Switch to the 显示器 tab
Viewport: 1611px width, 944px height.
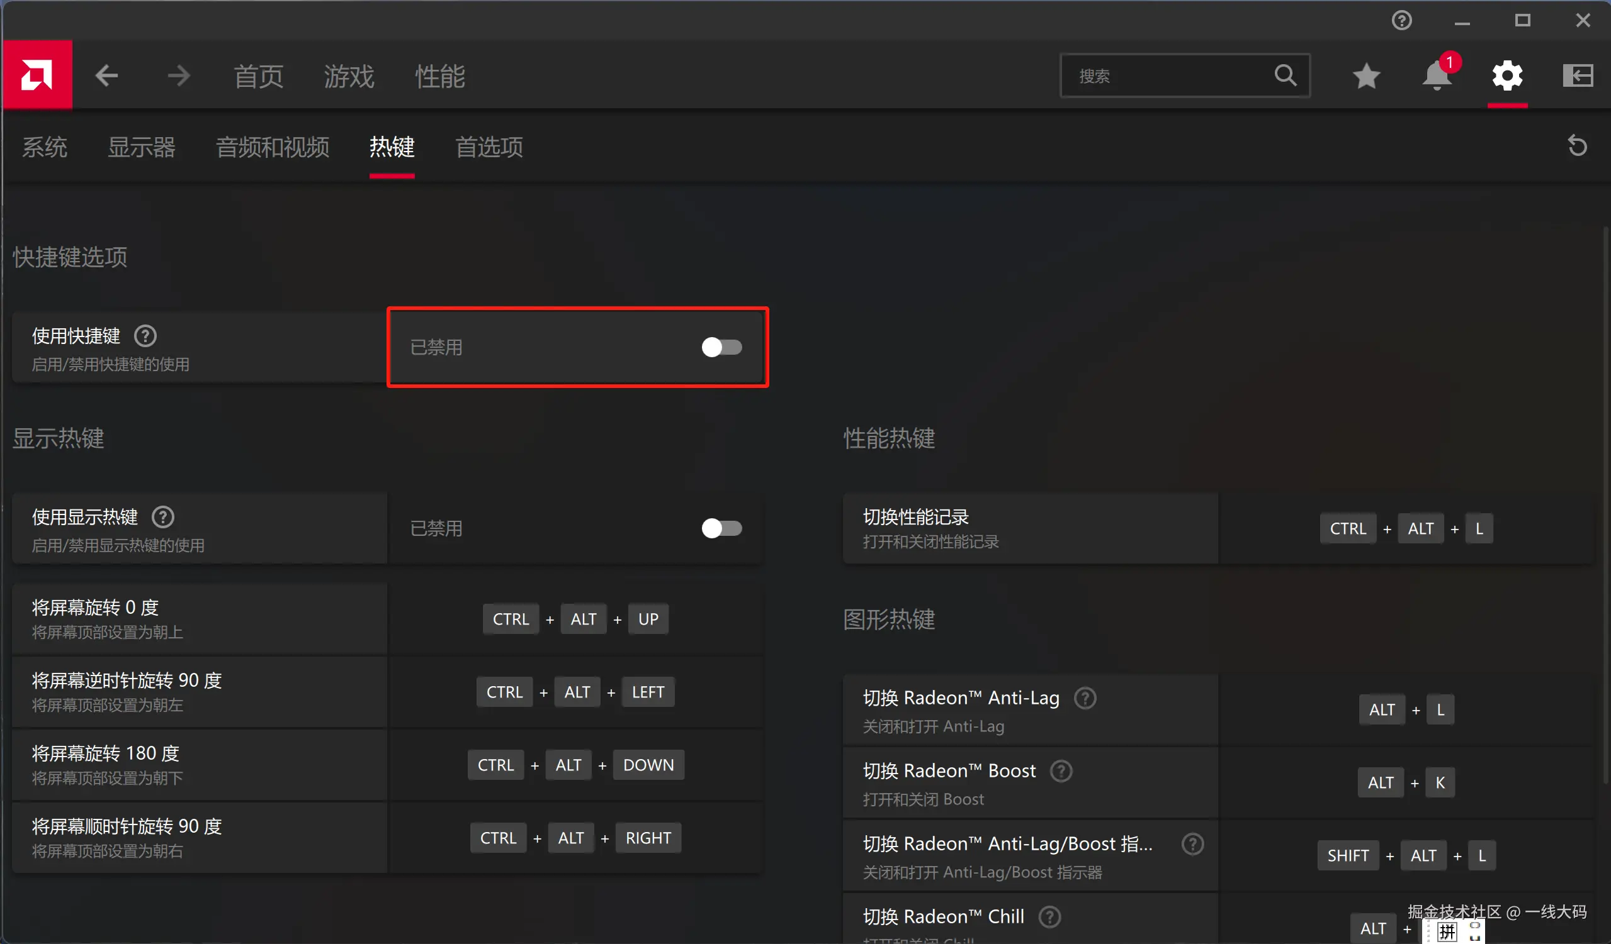(141, 147)
